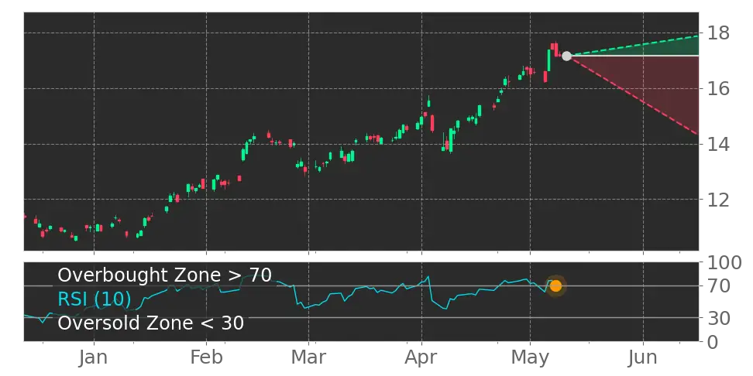Click the 'Apr' month axis label
Screen dimensions: 753x376
421,358
